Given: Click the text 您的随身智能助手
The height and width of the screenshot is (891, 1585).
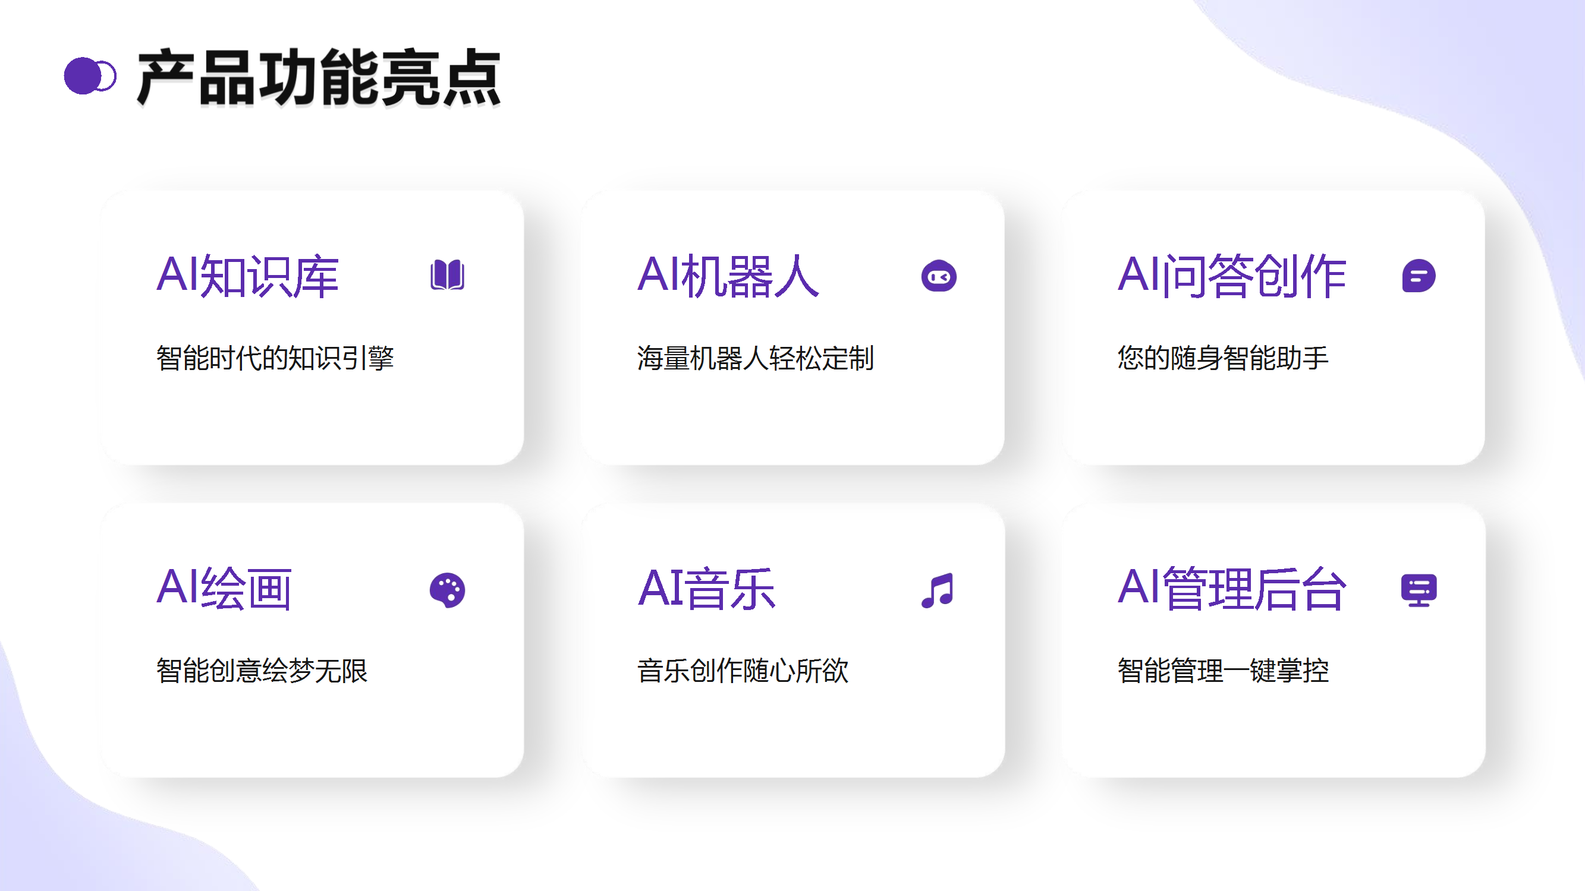Looking at the screenshot, I should tap(1222, 358).
